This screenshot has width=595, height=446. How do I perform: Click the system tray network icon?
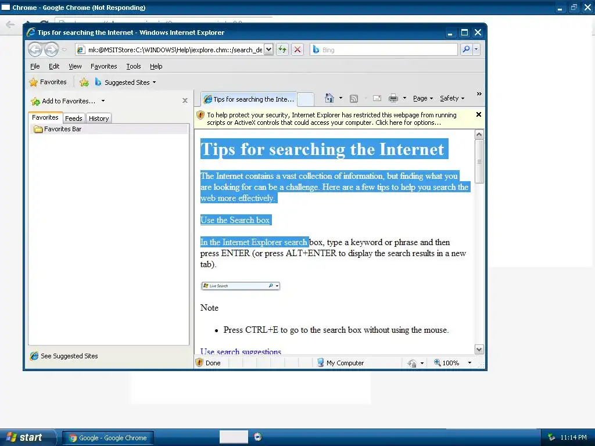(x=552, y=437)
